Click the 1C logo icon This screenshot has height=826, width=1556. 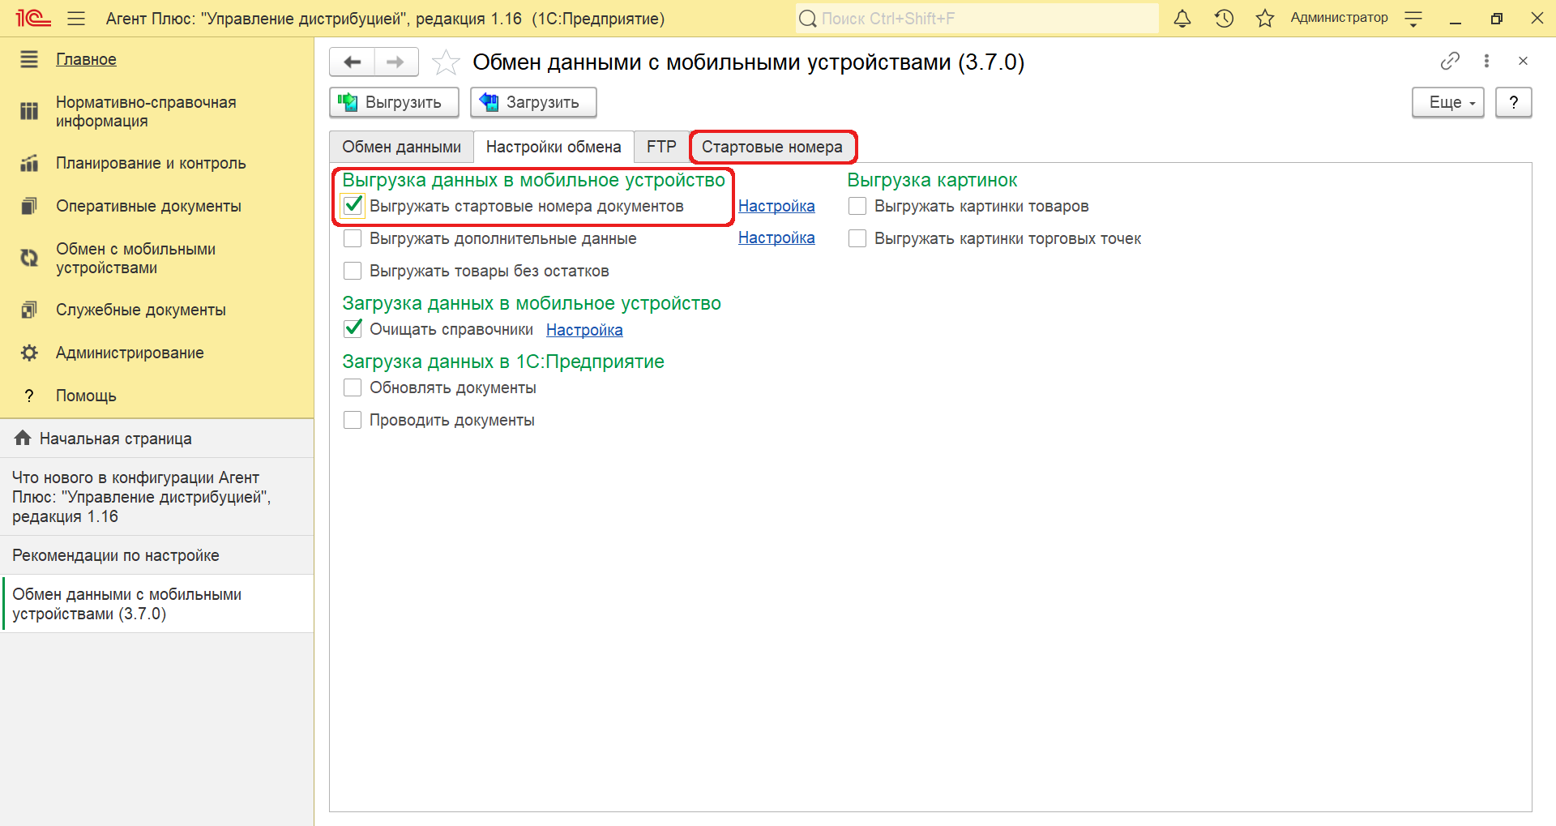click(33, 18)
